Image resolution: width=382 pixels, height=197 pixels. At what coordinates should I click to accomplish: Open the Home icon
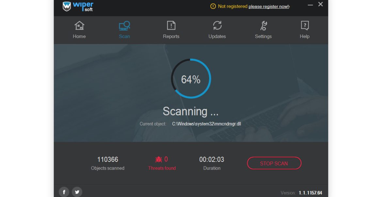click(x=79, y=25)
